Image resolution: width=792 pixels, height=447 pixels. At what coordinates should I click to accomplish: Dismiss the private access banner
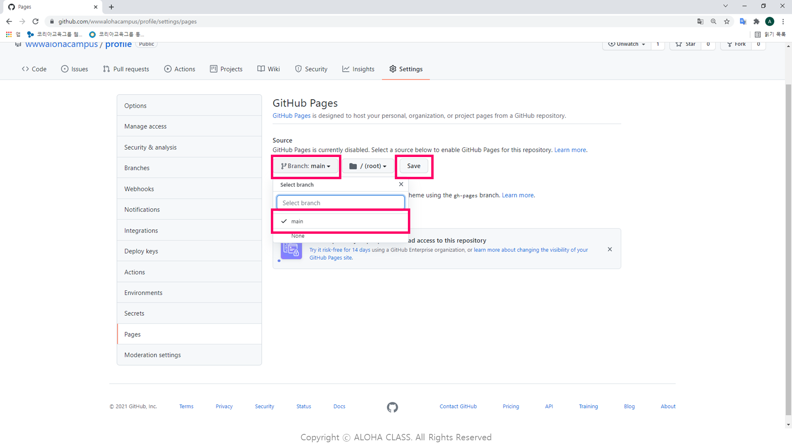pyautogui.click(x=610, y=249)
